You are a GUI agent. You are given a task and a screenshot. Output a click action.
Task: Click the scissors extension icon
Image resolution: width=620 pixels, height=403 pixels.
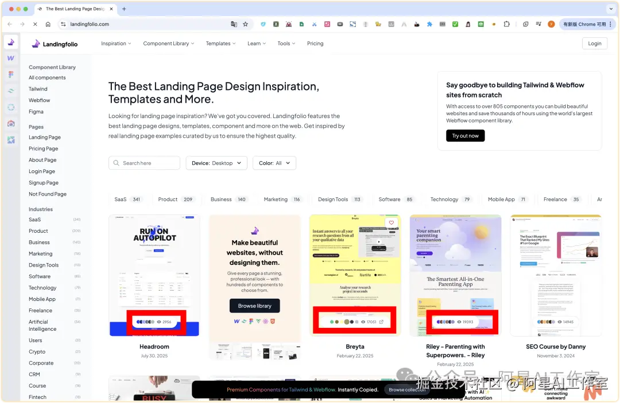click(x=315, y=24)
